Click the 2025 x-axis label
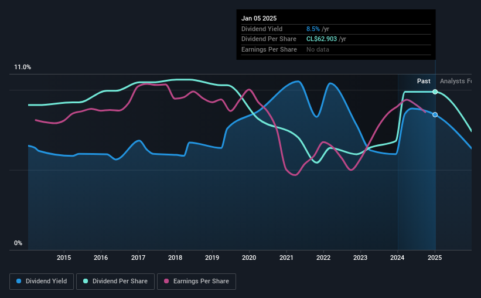 (435, 258)
